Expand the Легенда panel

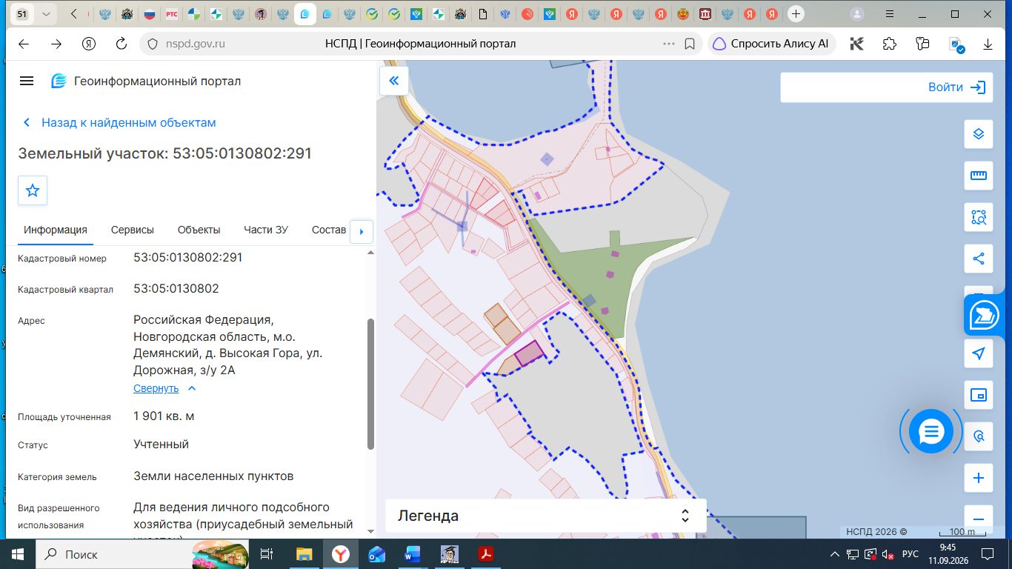[x=546, y=516]
